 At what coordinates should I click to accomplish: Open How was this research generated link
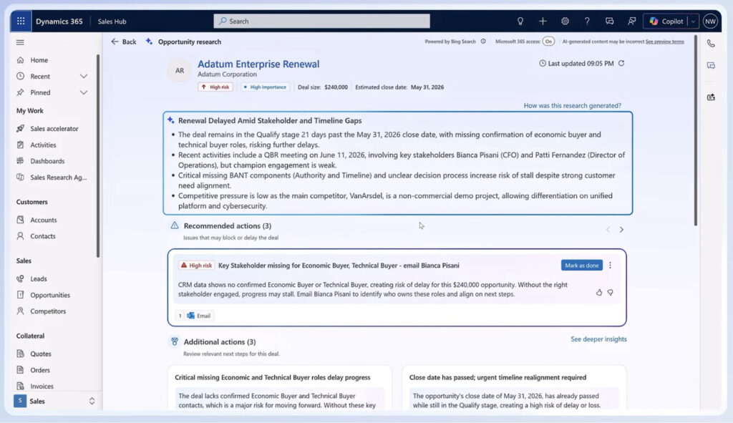pos(572,106)
